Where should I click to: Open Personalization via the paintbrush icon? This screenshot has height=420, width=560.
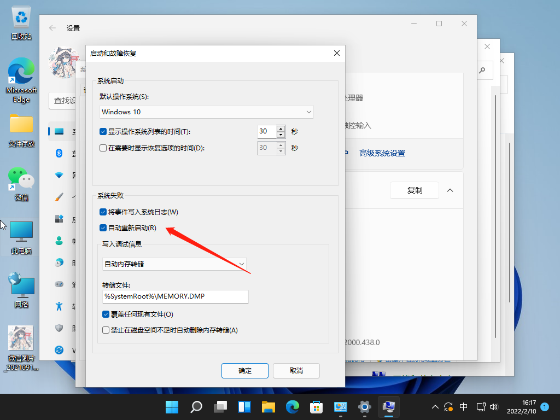click(60, 197)
